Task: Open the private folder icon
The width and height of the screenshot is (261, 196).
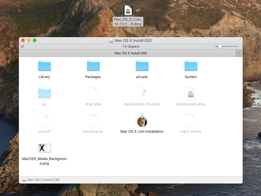Action: click(142, 66)
